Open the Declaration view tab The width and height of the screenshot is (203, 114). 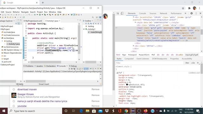[x=50, y=66]
